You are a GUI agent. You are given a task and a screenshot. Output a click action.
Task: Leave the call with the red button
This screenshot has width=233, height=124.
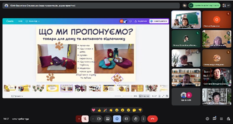[x=153, y=118]
